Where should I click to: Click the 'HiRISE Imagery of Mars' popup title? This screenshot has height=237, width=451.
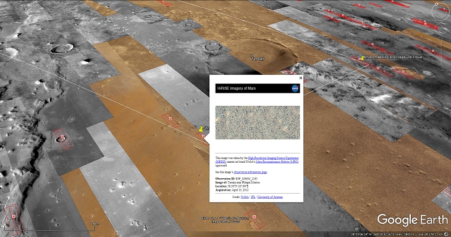tap(237, 88)
